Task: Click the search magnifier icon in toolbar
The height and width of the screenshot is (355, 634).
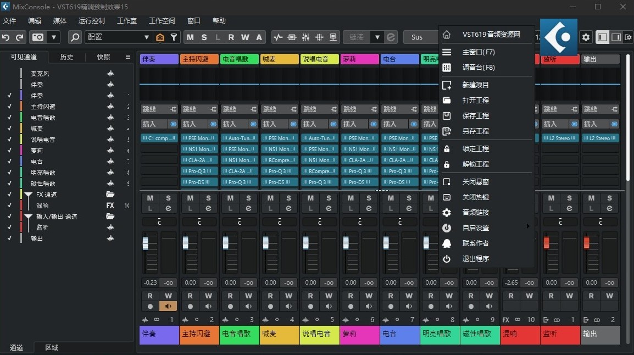Action: pos(75,37)
